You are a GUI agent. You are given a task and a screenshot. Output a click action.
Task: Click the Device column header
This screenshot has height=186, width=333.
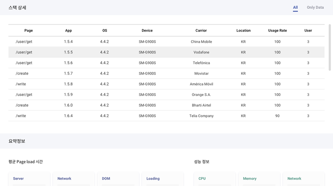[147, 31]
